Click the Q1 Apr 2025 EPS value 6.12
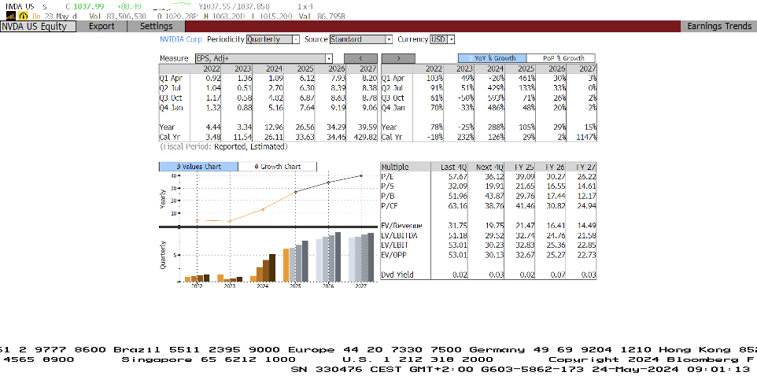This screenshot has width=757, height=387. click(307, 78)
